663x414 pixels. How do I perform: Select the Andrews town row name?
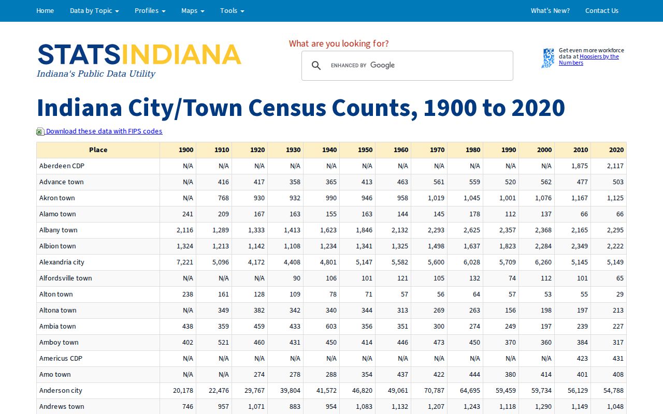click(62, 407)
